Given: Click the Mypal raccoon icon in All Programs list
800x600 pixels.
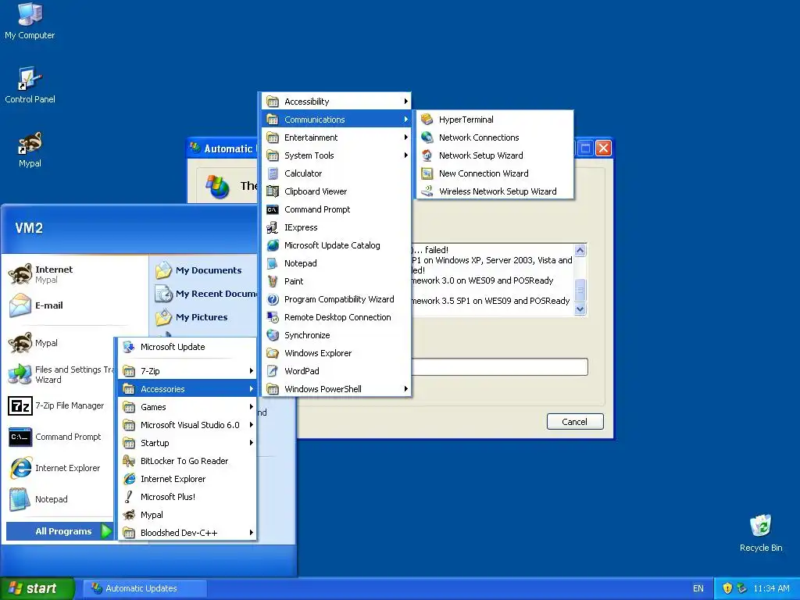Looking at the screenshot, I should pos(129,515).
